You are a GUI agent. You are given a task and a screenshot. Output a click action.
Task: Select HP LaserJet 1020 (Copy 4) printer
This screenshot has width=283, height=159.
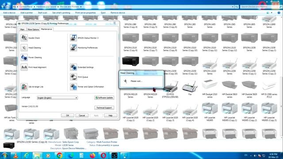coord(190,113)
